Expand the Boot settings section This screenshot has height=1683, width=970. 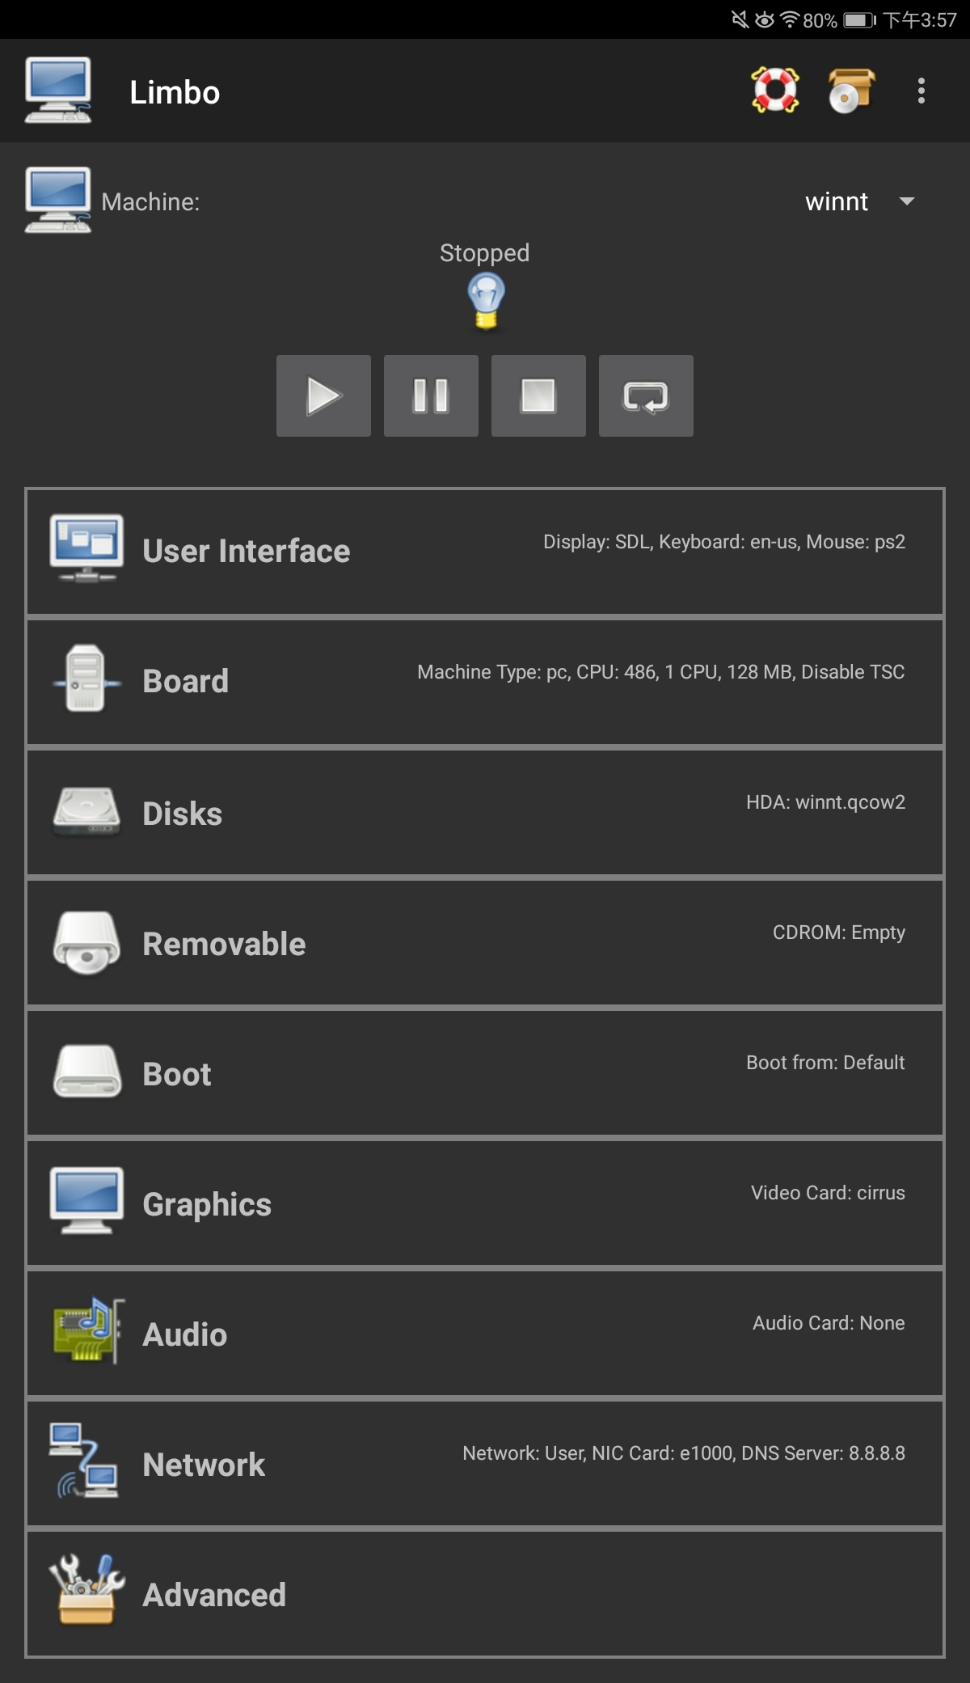(485, 1072)
